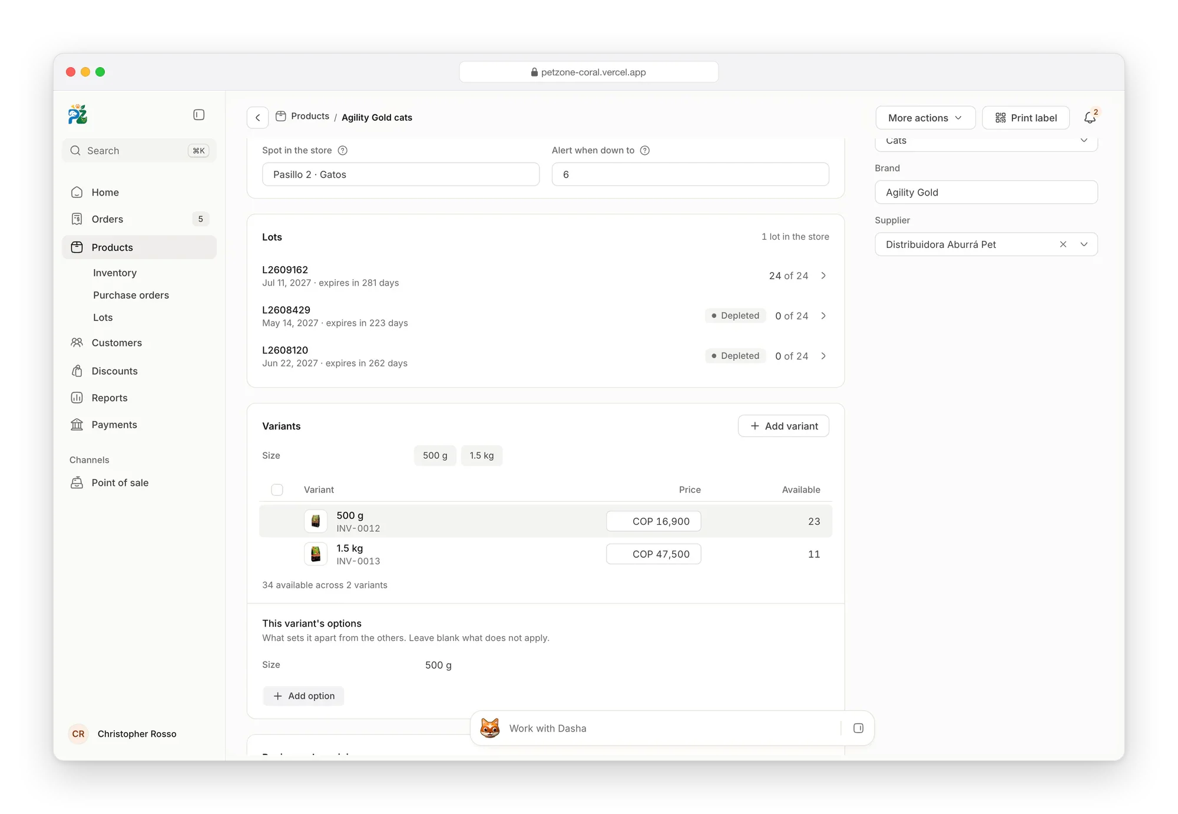Click the CR user avatar
The height and width of the screenshot is (814, 1178).
78,734
